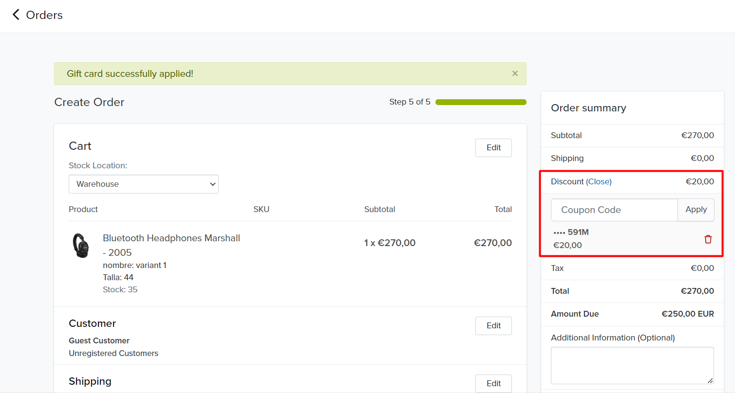The width and height of the screenshot is (735, 393).
Task: Click Edit in the Shipping section
Action: pos(493,383)
